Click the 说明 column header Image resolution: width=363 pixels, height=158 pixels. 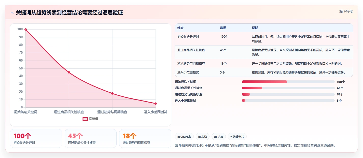point(255,28)
